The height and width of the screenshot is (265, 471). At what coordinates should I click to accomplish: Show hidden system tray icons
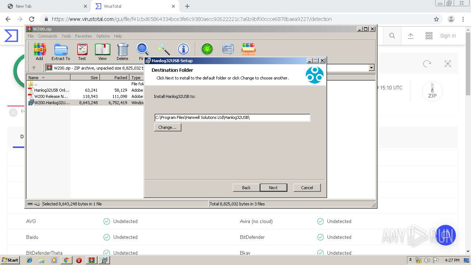click(x=410, y=260)
